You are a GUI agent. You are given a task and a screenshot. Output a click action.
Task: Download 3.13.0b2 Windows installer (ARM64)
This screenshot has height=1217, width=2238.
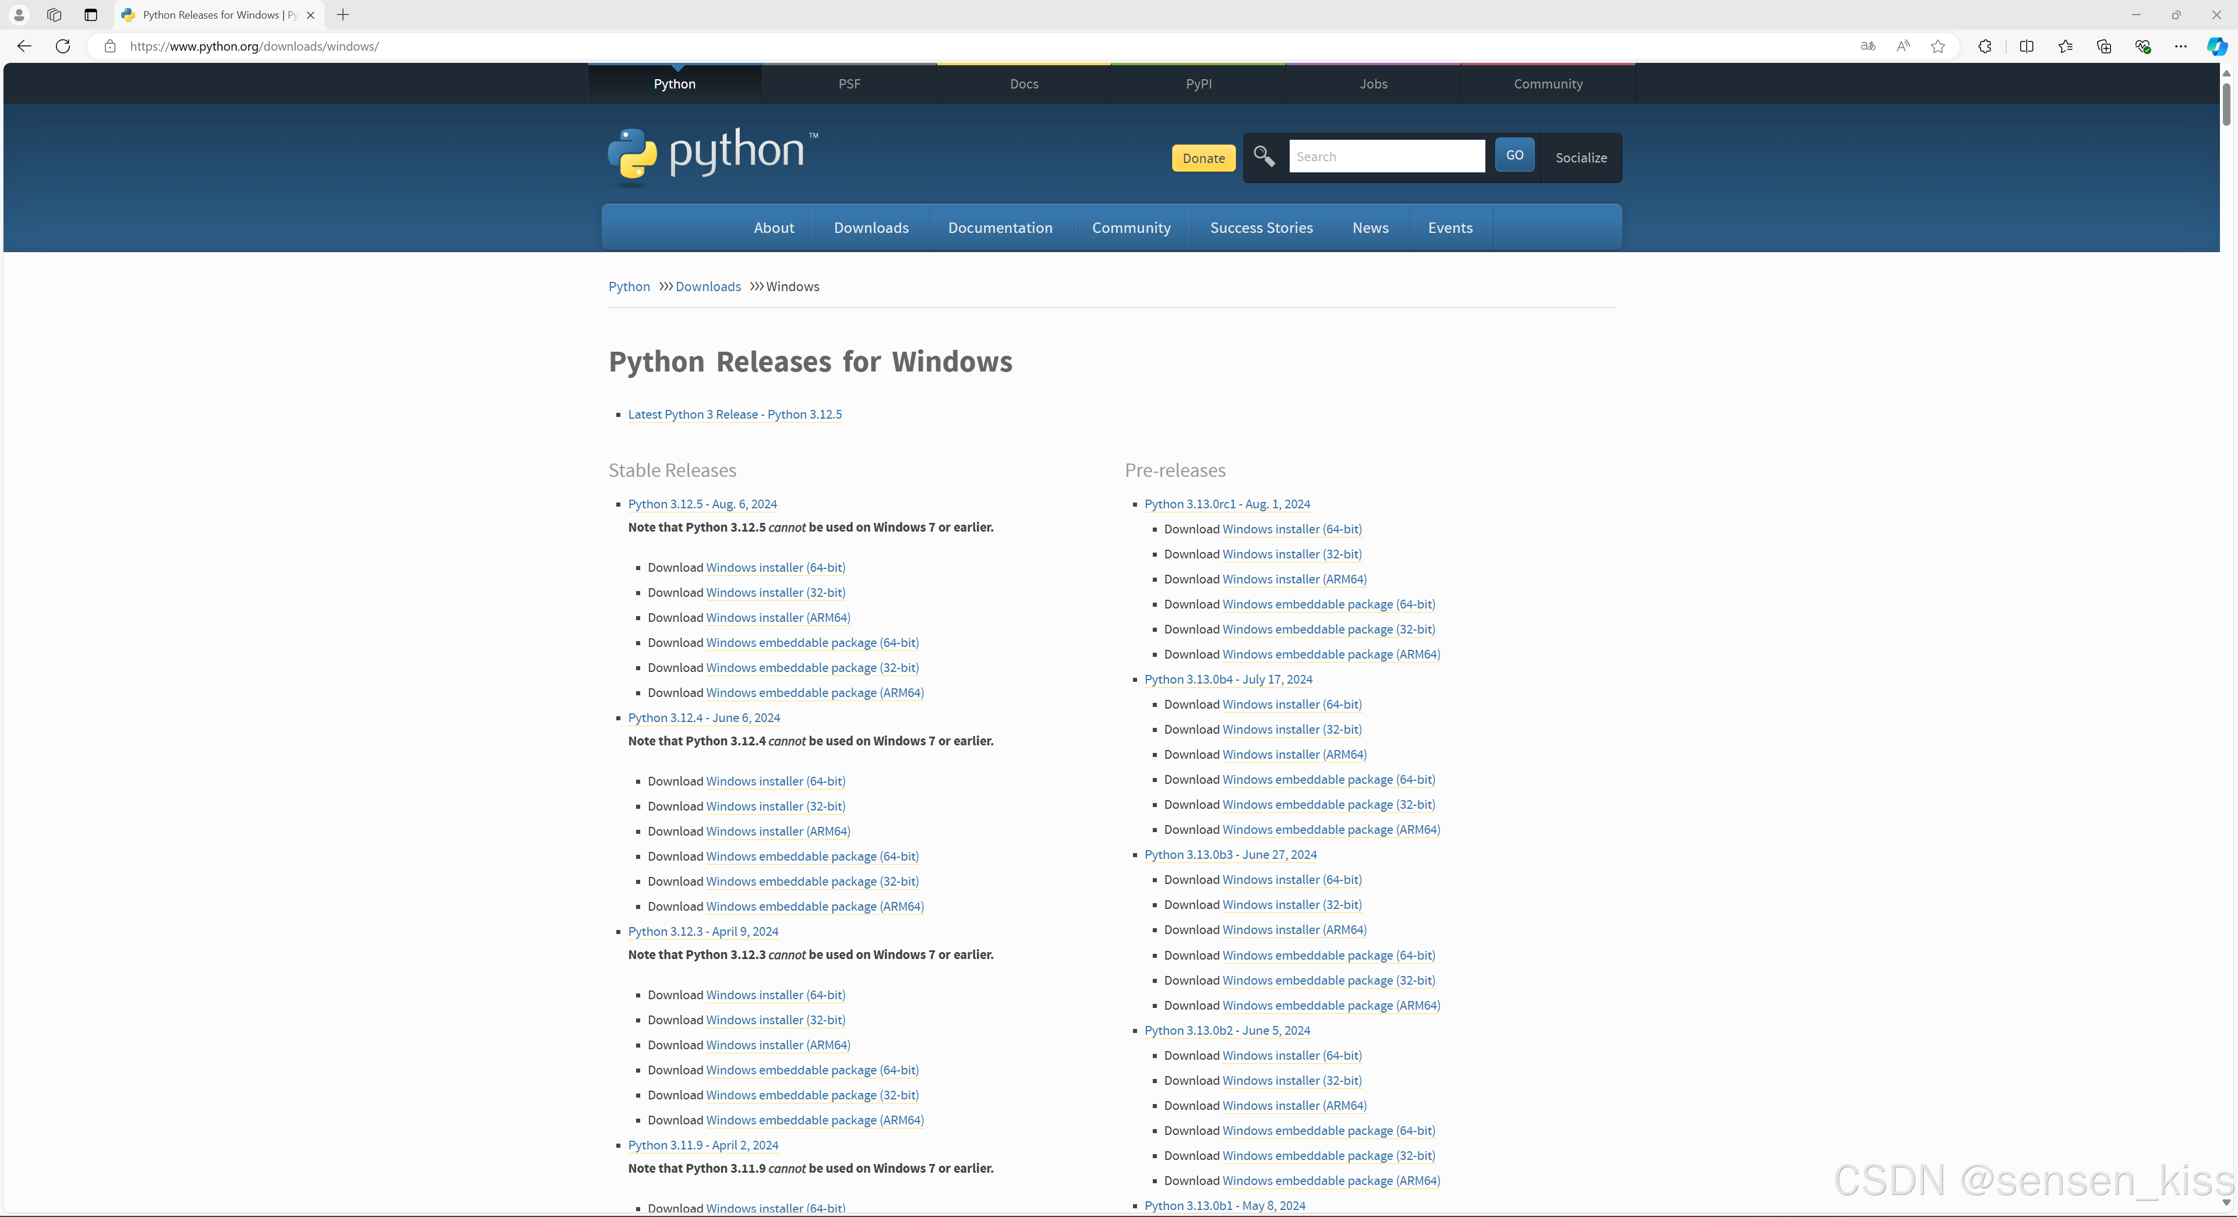pos(1294,1106)
